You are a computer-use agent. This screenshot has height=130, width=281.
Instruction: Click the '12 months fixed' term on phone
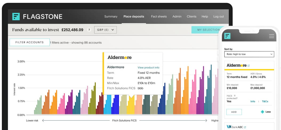click(237, 77)
